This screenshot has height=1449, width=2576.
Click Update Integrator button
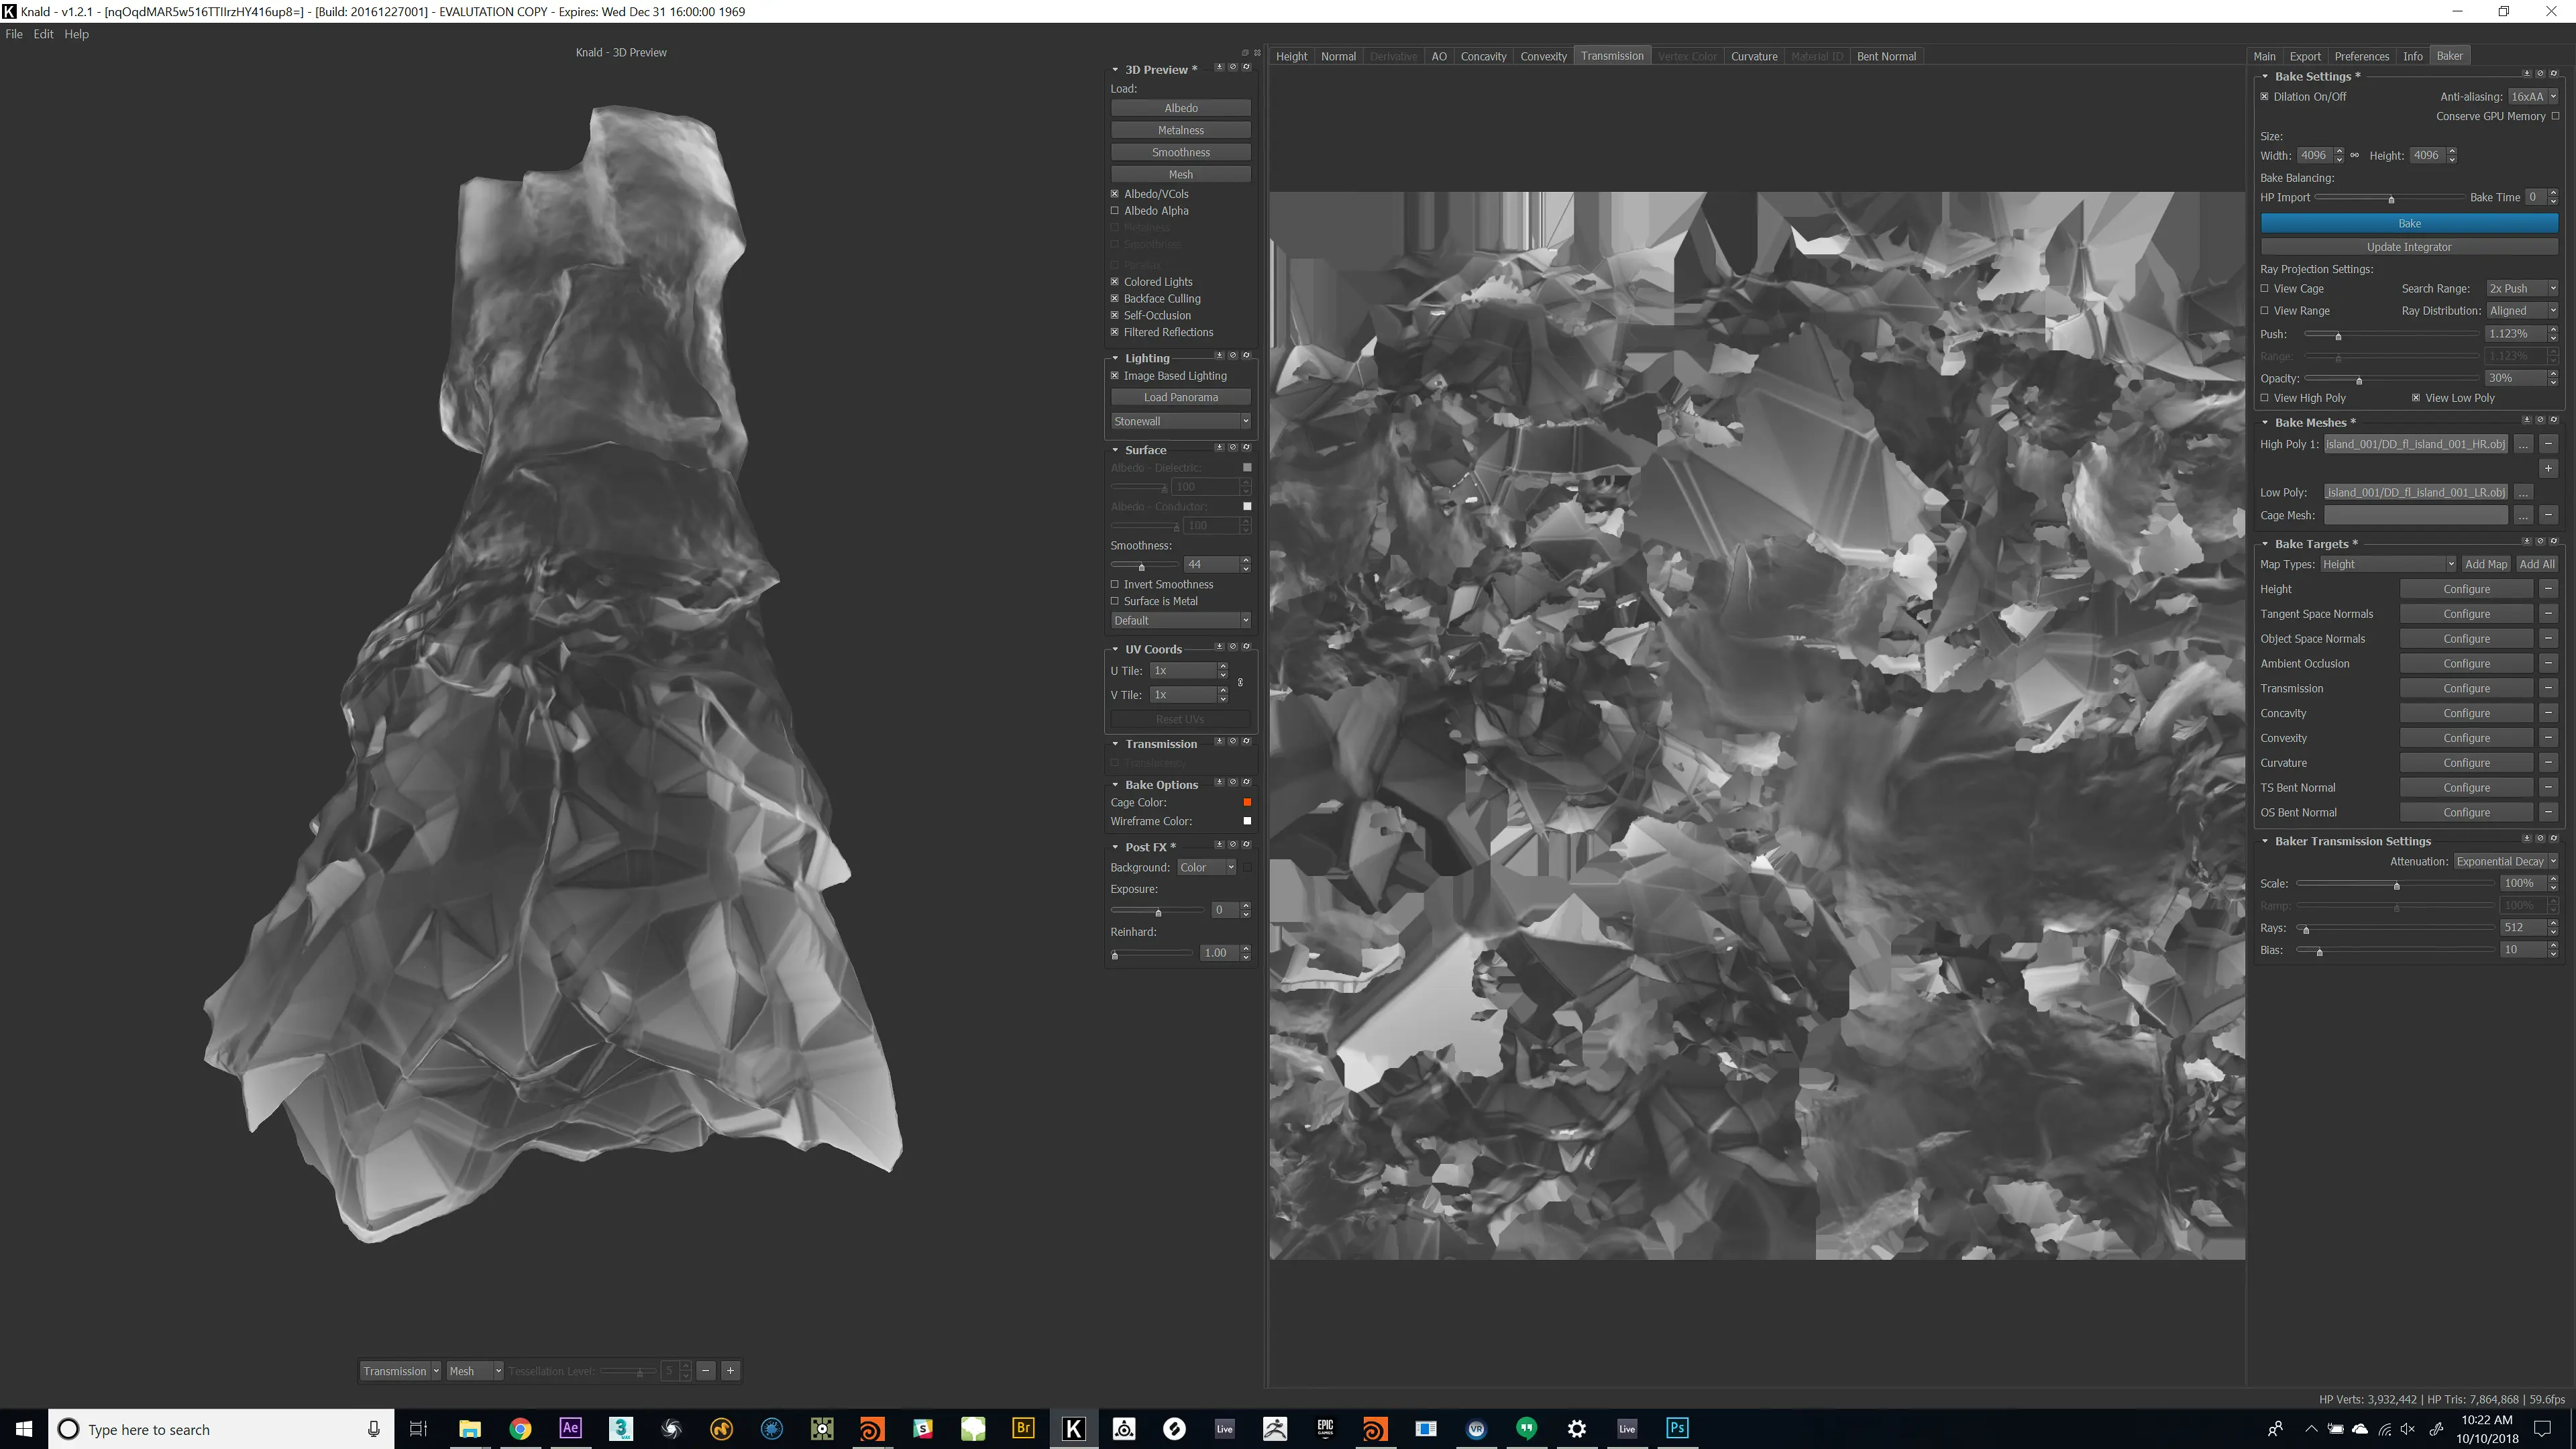point(2409,247)
